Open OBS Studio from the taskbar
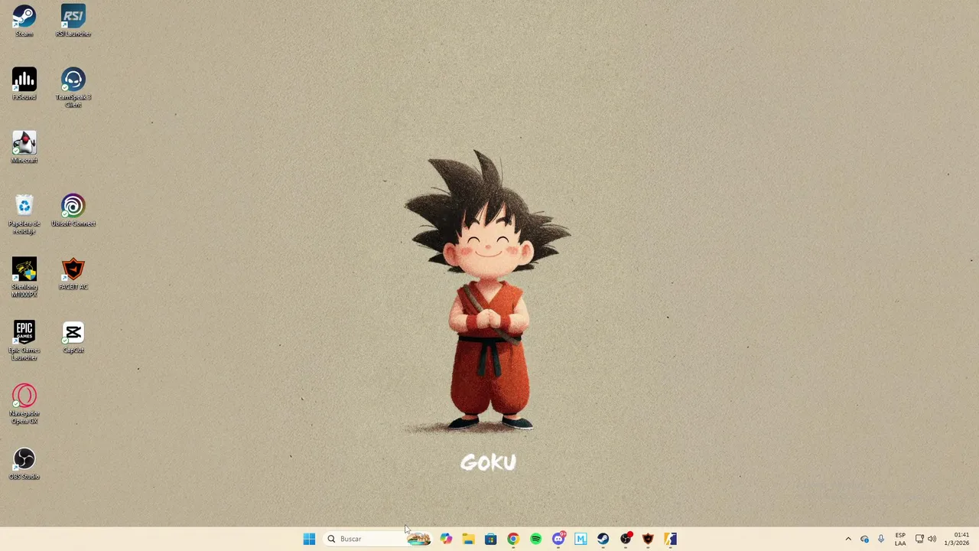The image size is (979, 551). pyautogui.click(x=626, y=539)
